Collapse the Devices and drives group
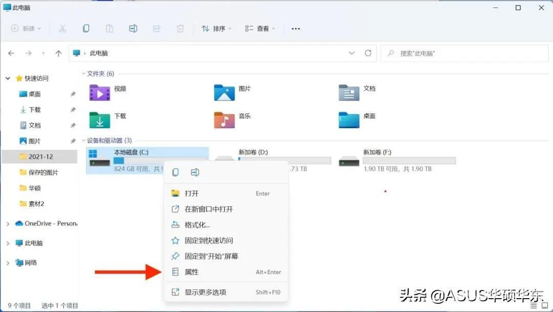 click(84, 140)
